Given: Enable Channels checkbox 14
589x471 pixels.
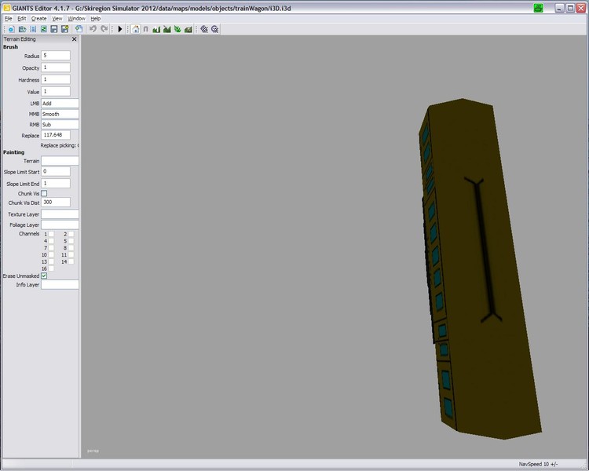Looking at the screenshot, I should coord(71,261).
